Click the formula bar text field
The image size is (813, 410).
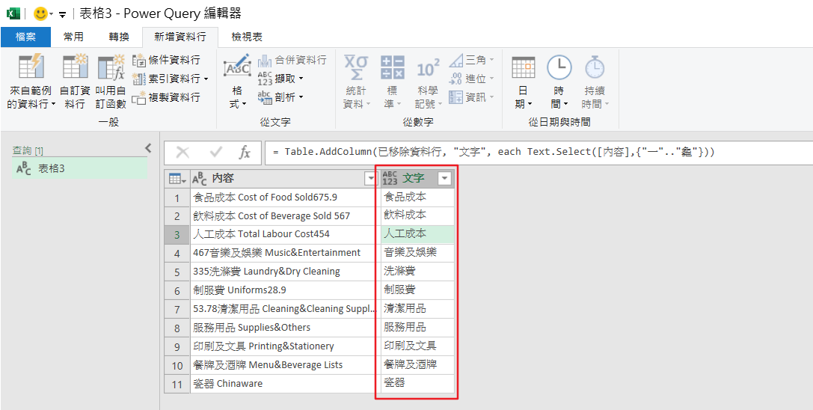(538, 152)
